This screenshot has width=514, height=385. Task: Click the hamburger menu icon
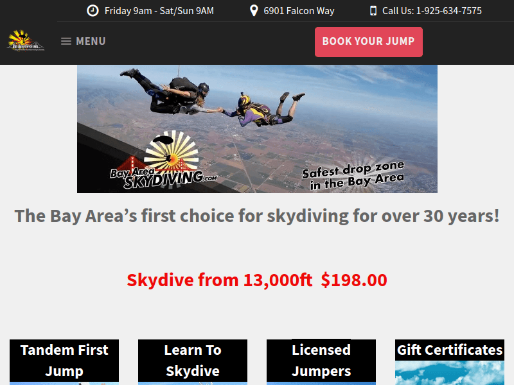pos(66,41)
